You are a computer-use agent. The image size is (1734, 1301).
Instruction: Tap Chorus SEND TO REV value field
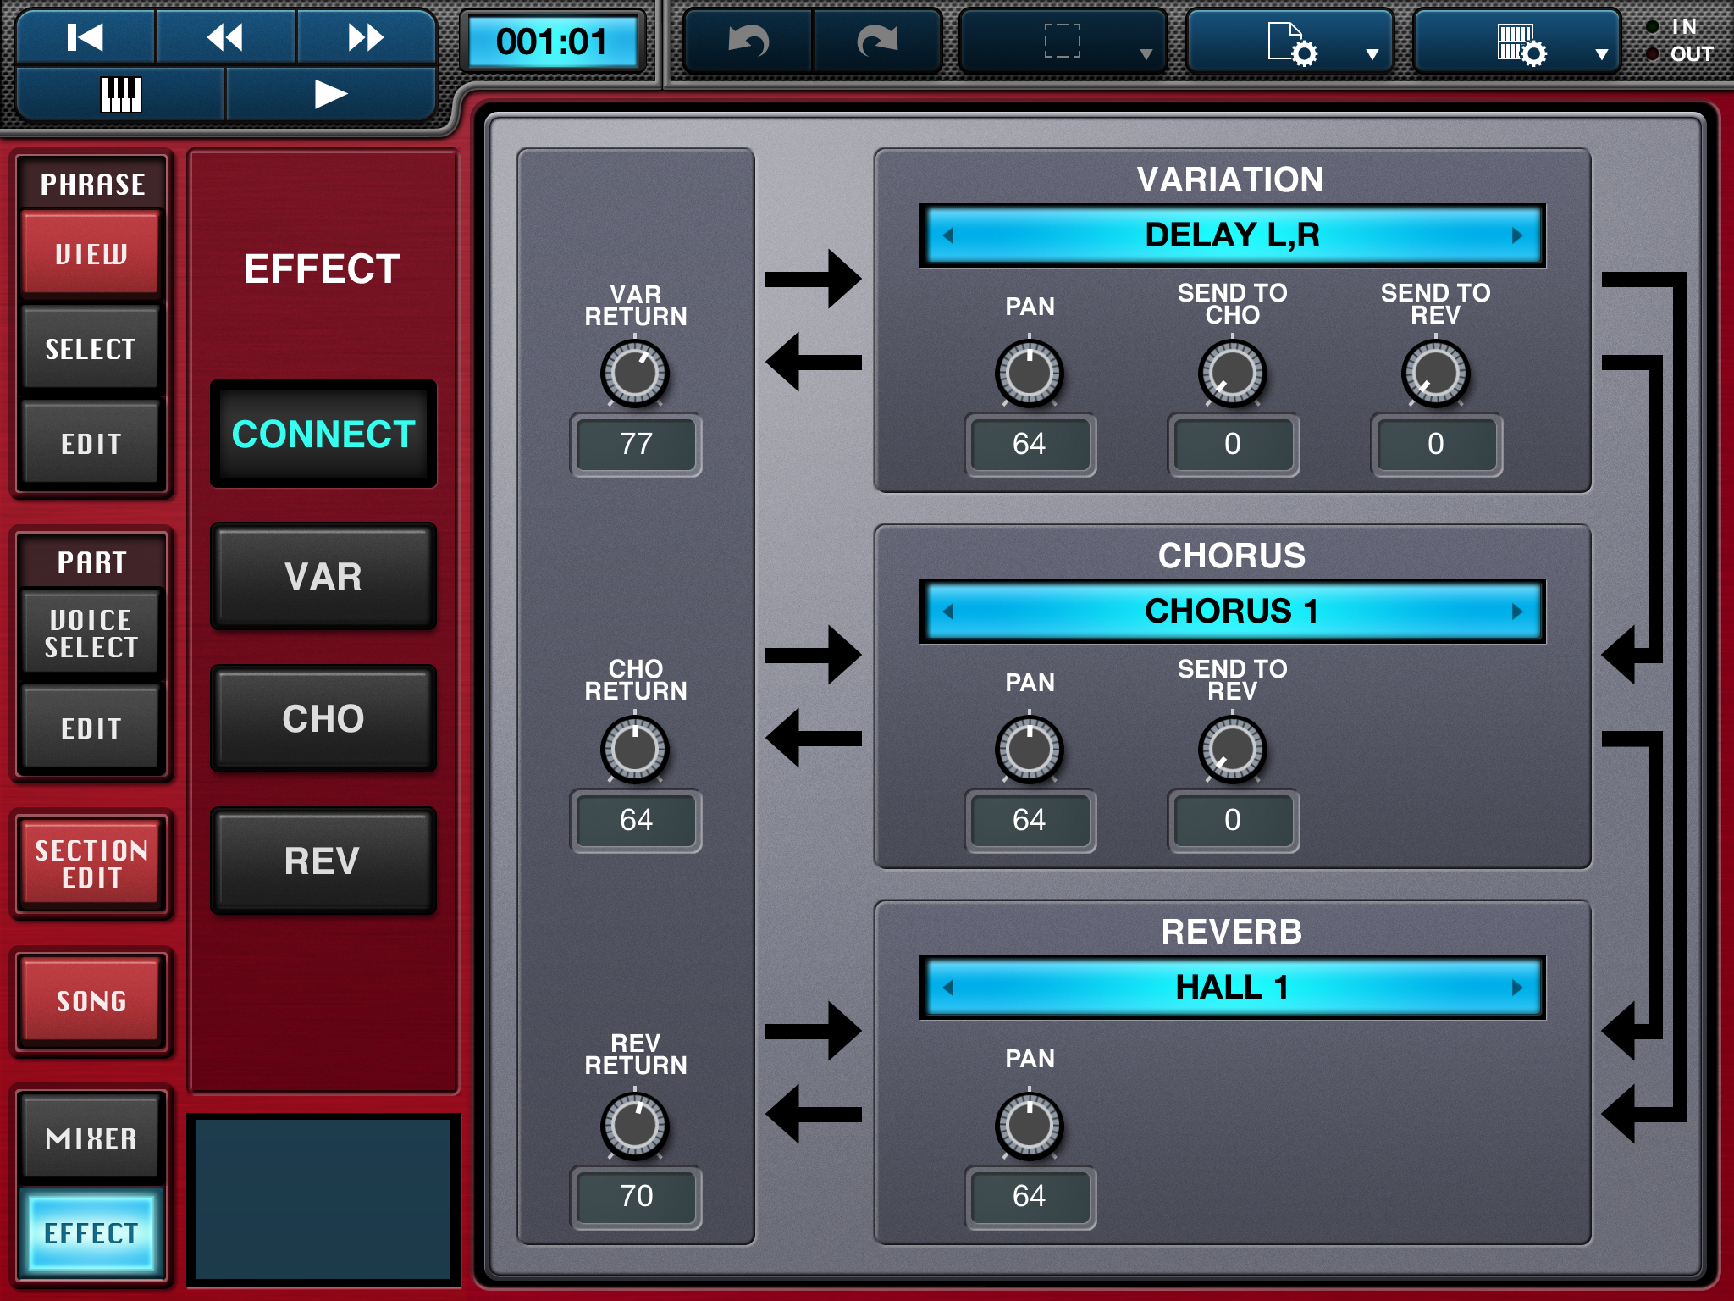(x=1234, y=821)
